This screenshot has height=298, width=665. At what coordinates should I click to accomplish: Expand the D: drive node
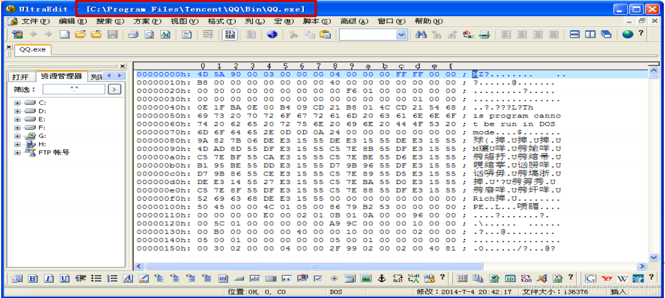tap(17, 111)
